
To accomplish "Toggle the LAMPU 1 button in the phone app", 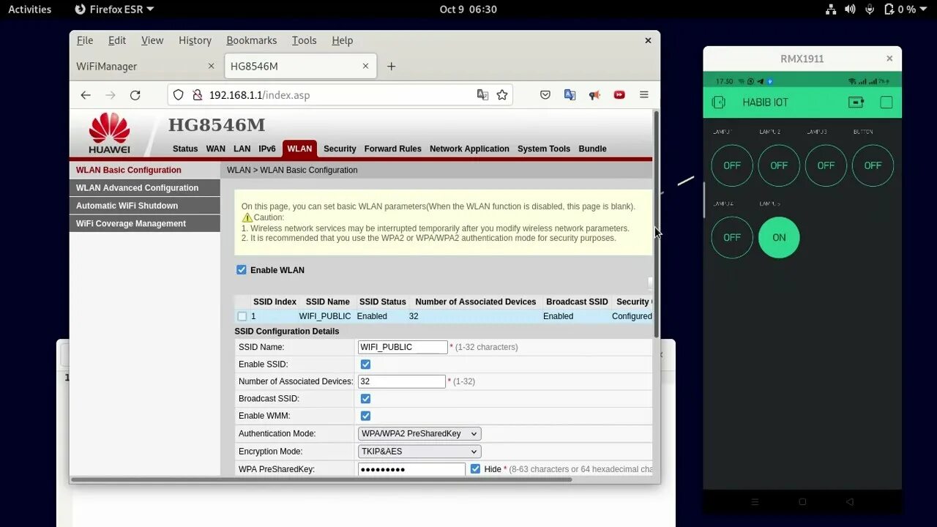I will click(732, 165).
